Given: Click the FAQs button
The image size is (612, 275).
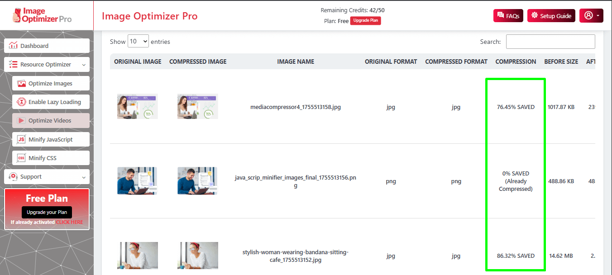Looking at the screenshot, I should (508, 15).
